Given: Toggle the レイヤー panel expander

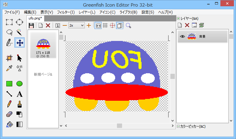Looking at the screenshot, I should pyautogui.click(x=178, y=19).
